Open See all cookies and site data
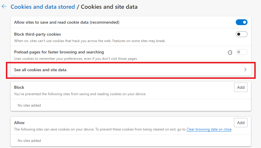Screen dimensions: 261x148 [40, 70]
